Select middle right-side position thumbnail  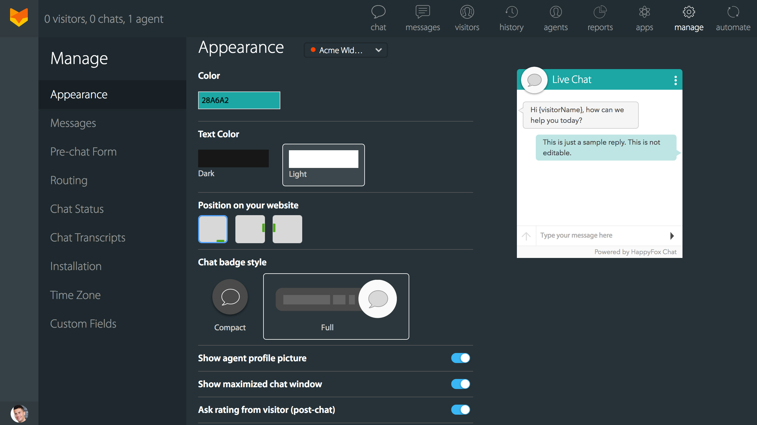(x=250, y=229)
